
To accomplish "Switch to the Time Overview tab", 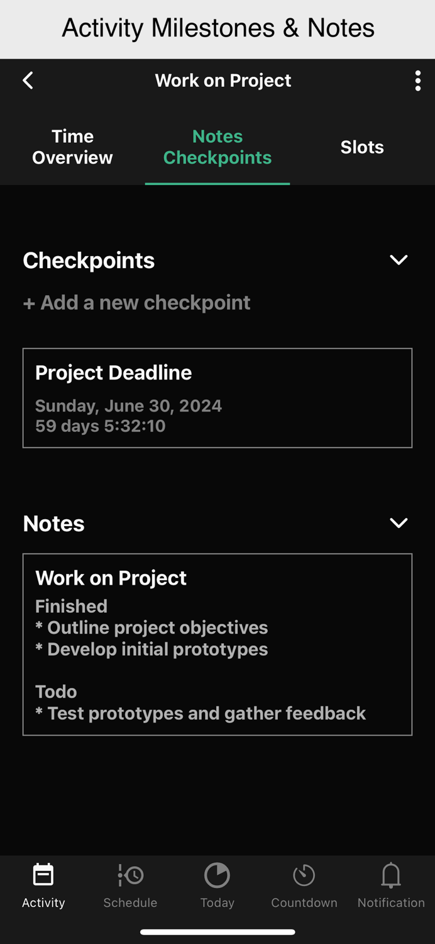I will [x=72, y=147].
